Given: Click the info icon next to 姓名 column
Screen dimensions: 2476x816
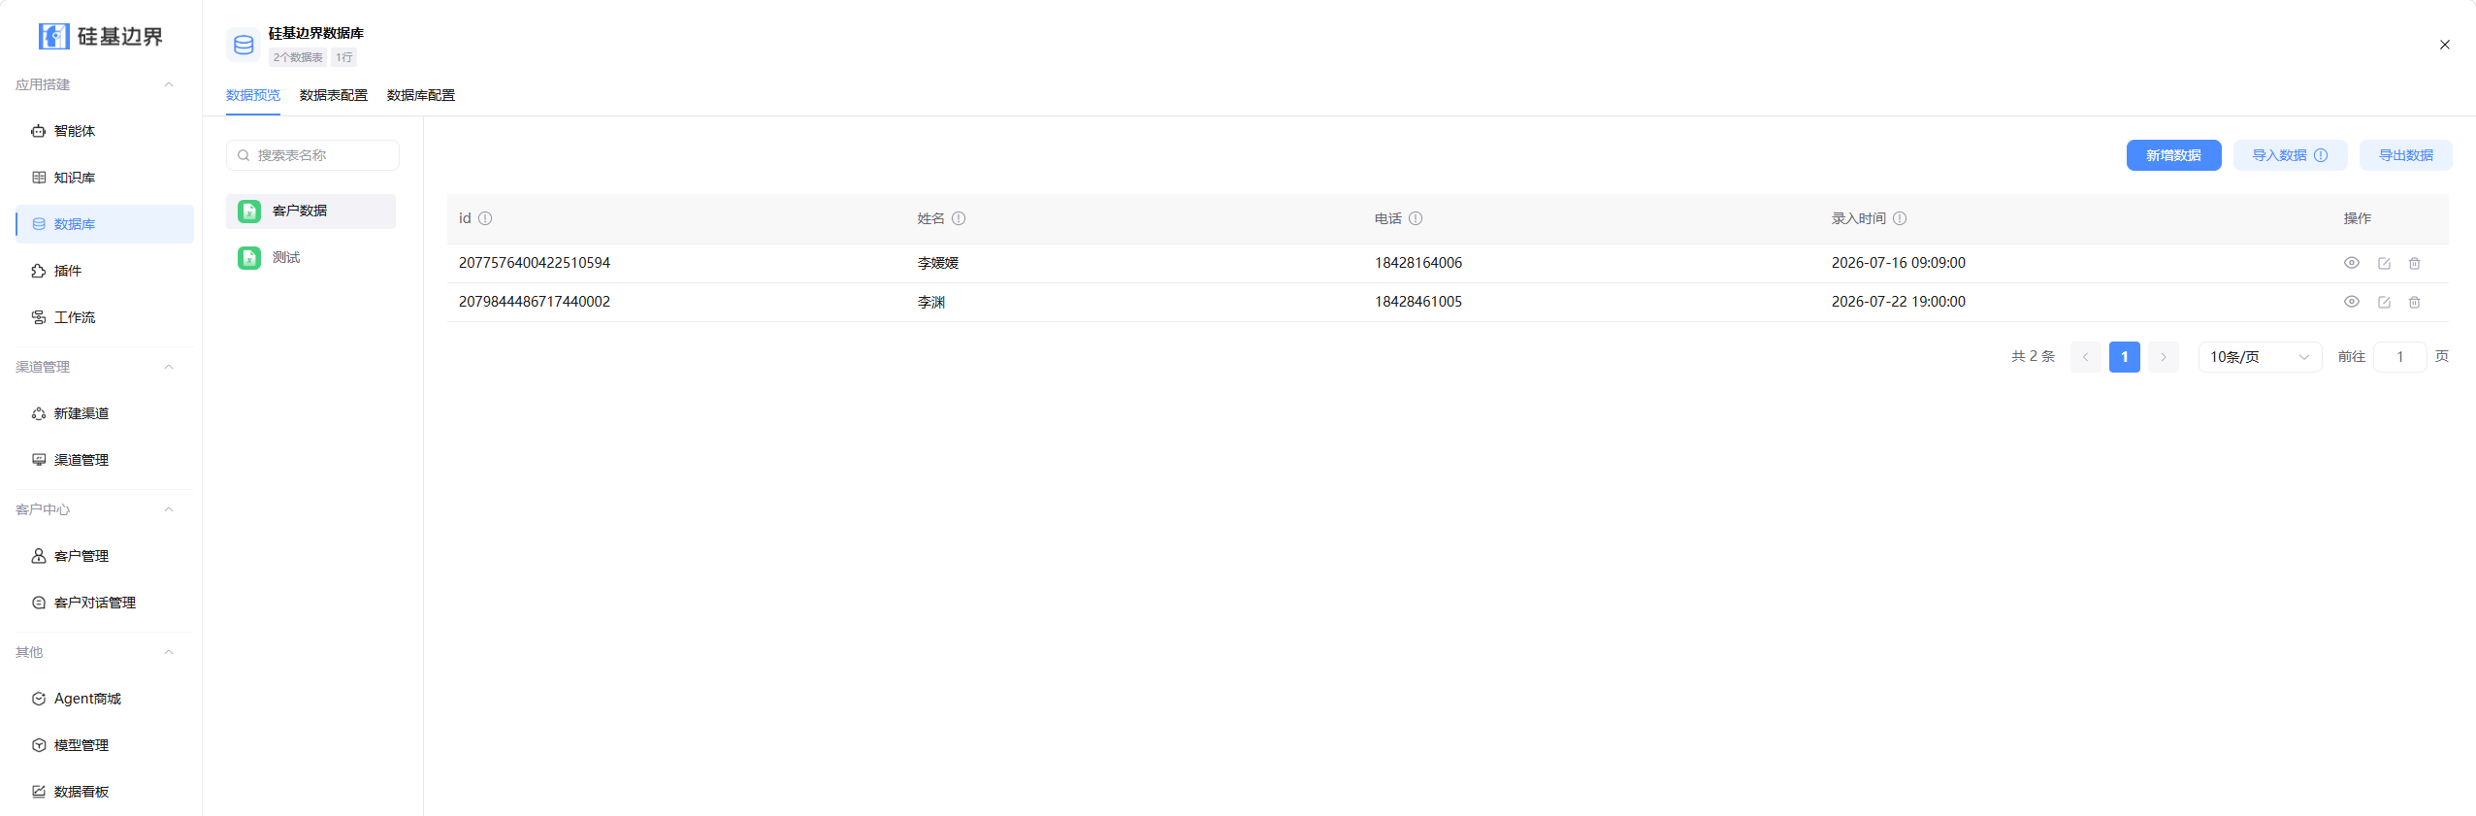Looking at the screenshot, I should pos(959,218).
